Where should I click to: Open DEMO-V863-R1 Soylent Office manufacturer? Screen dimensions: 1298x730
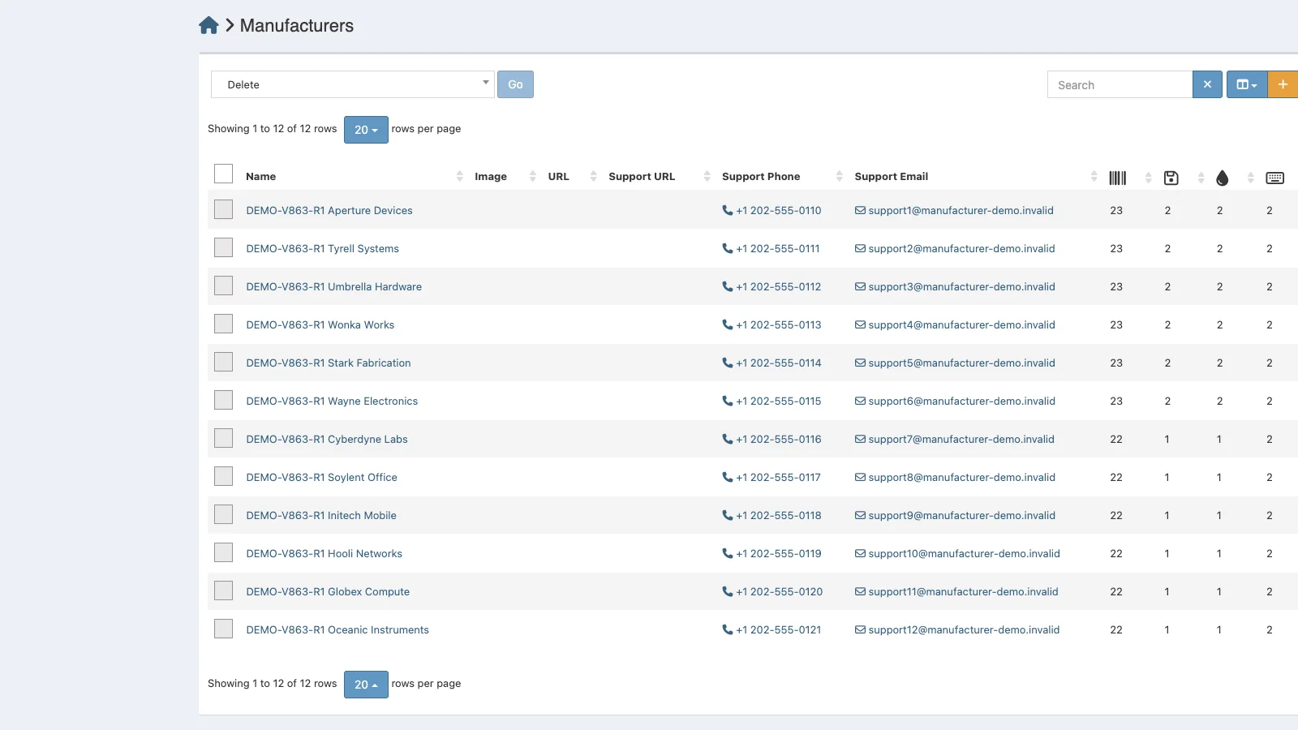(x=321, y=477)
